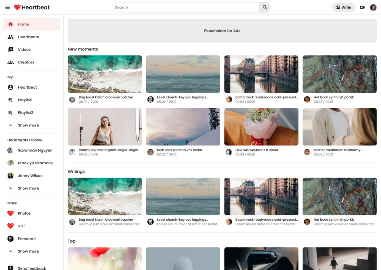Open the hamburger menu
381x270 pixels.
[x=7, y=7]
